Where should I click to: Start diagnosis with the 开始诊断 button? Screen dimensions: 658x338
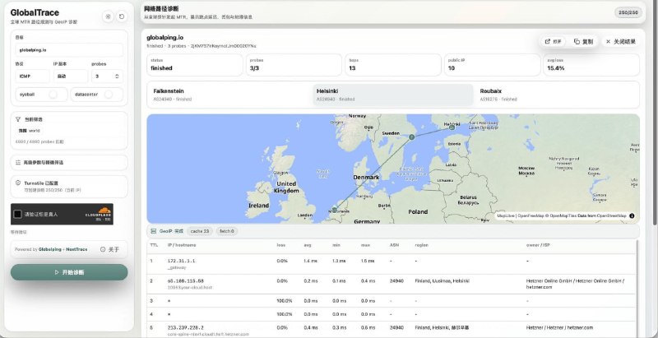coord(69,272)
